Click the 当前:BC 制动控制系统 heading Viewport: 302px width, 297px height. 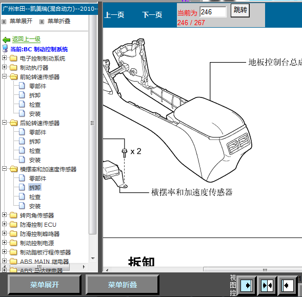39,49
